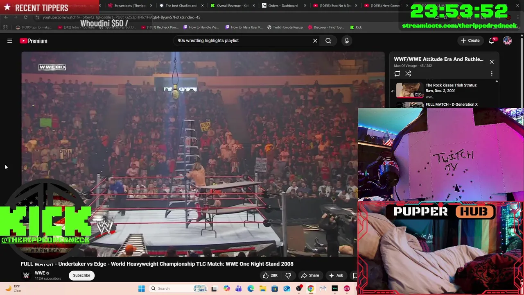Screen dimensions: 524x295
Task: Click the video player to pause
Action: (203, 154)
